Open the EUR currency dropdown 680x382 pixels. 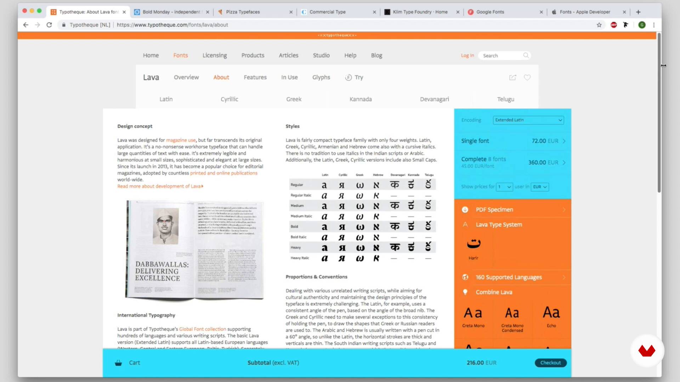point(540,187)
